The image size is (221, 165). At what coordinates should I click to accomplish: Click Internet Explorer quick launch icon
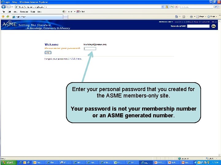pyautogui.click(x=21, y=163)
